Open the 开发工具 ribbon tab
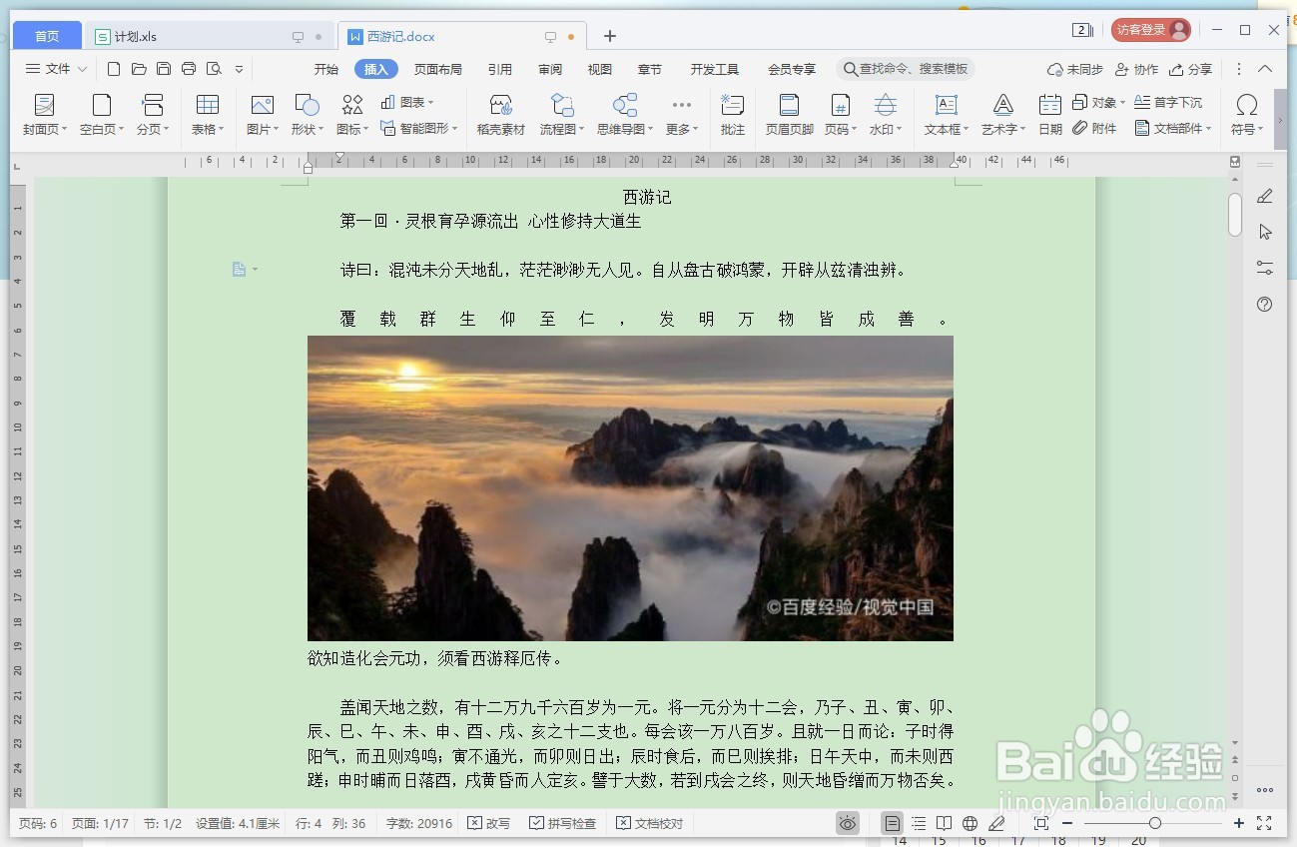Screen dimensions: 1297x847 tap(715, 69)
